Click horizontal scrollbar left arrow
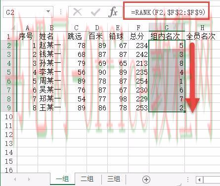 pos(199,180)
